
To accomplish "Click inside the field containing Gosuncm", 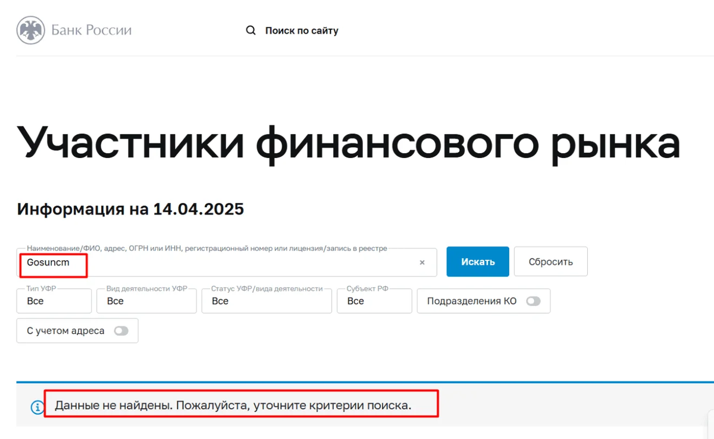I will coord(178,262).
